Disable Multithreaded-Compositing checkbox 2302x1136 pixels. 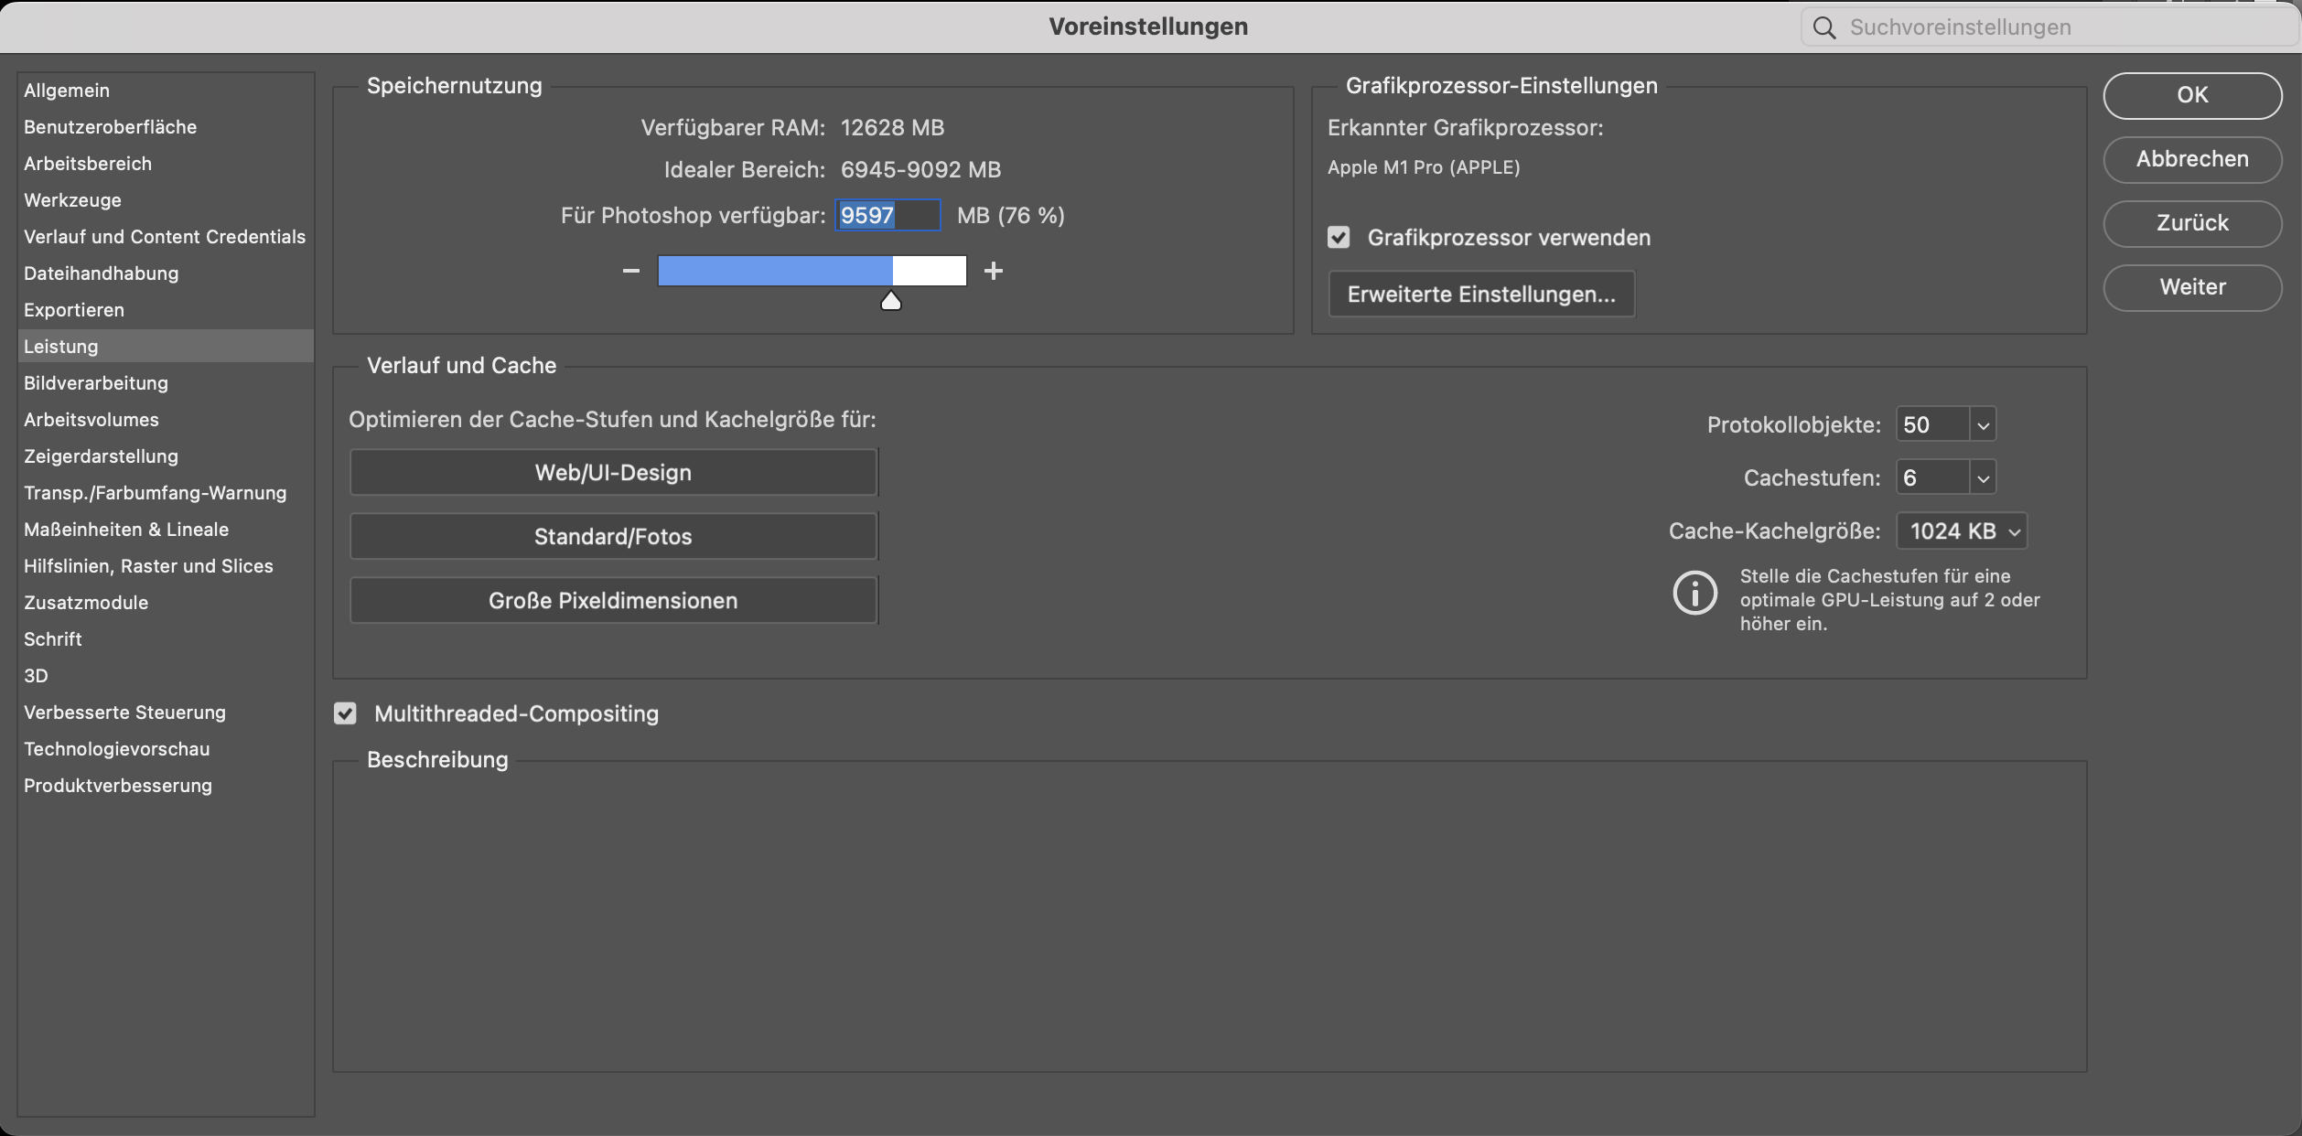345,713
